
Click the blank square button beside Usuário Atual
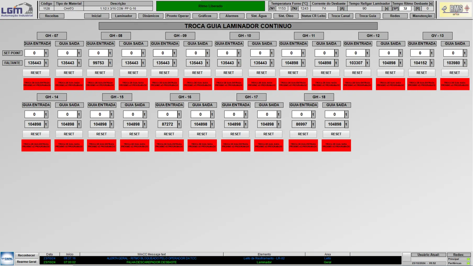point(406,257)
